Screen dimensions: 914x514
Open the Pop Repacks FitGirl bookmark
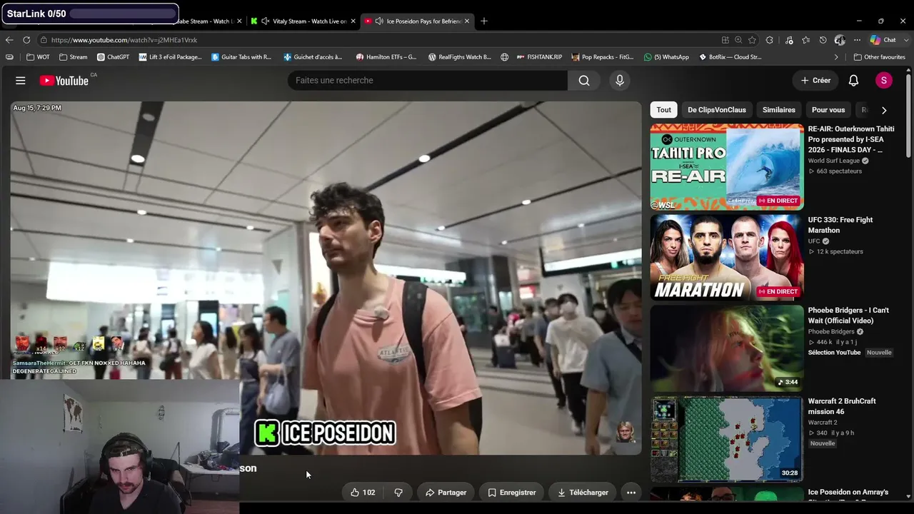pyautogui.click(x=603, y=57)
